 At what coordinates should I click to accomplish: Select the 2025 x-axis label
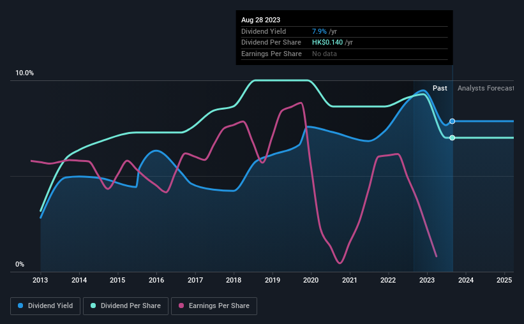coord(504,280)
